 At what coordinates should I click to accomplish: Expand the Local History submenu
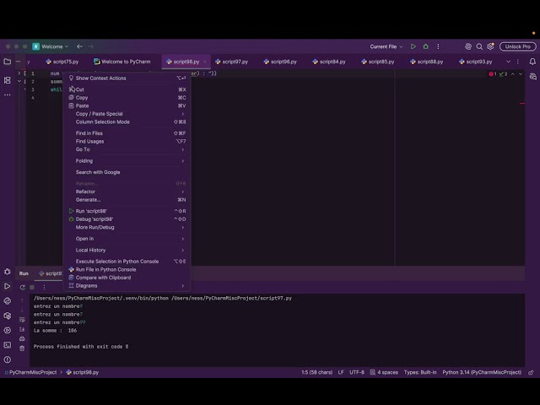pyautogui.click(x=127, y=250)
